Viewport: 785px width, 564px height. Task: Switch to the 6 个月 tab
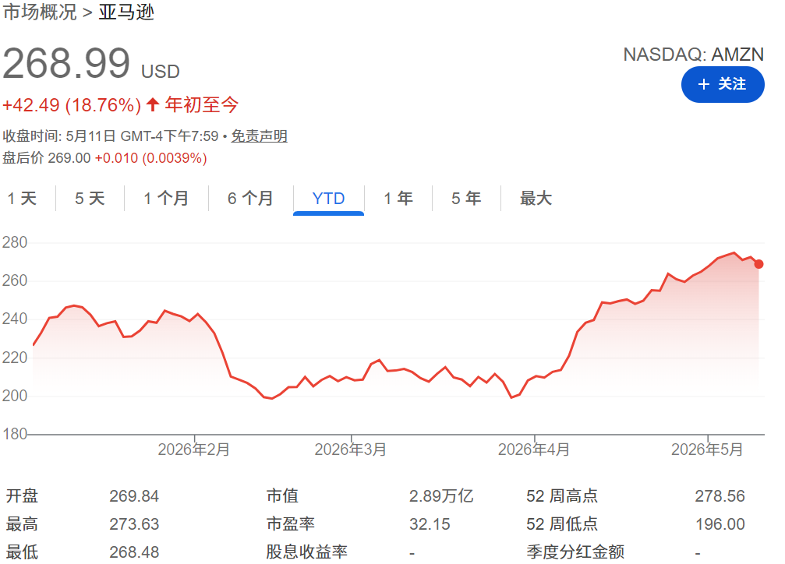click(x=250, y=199)
